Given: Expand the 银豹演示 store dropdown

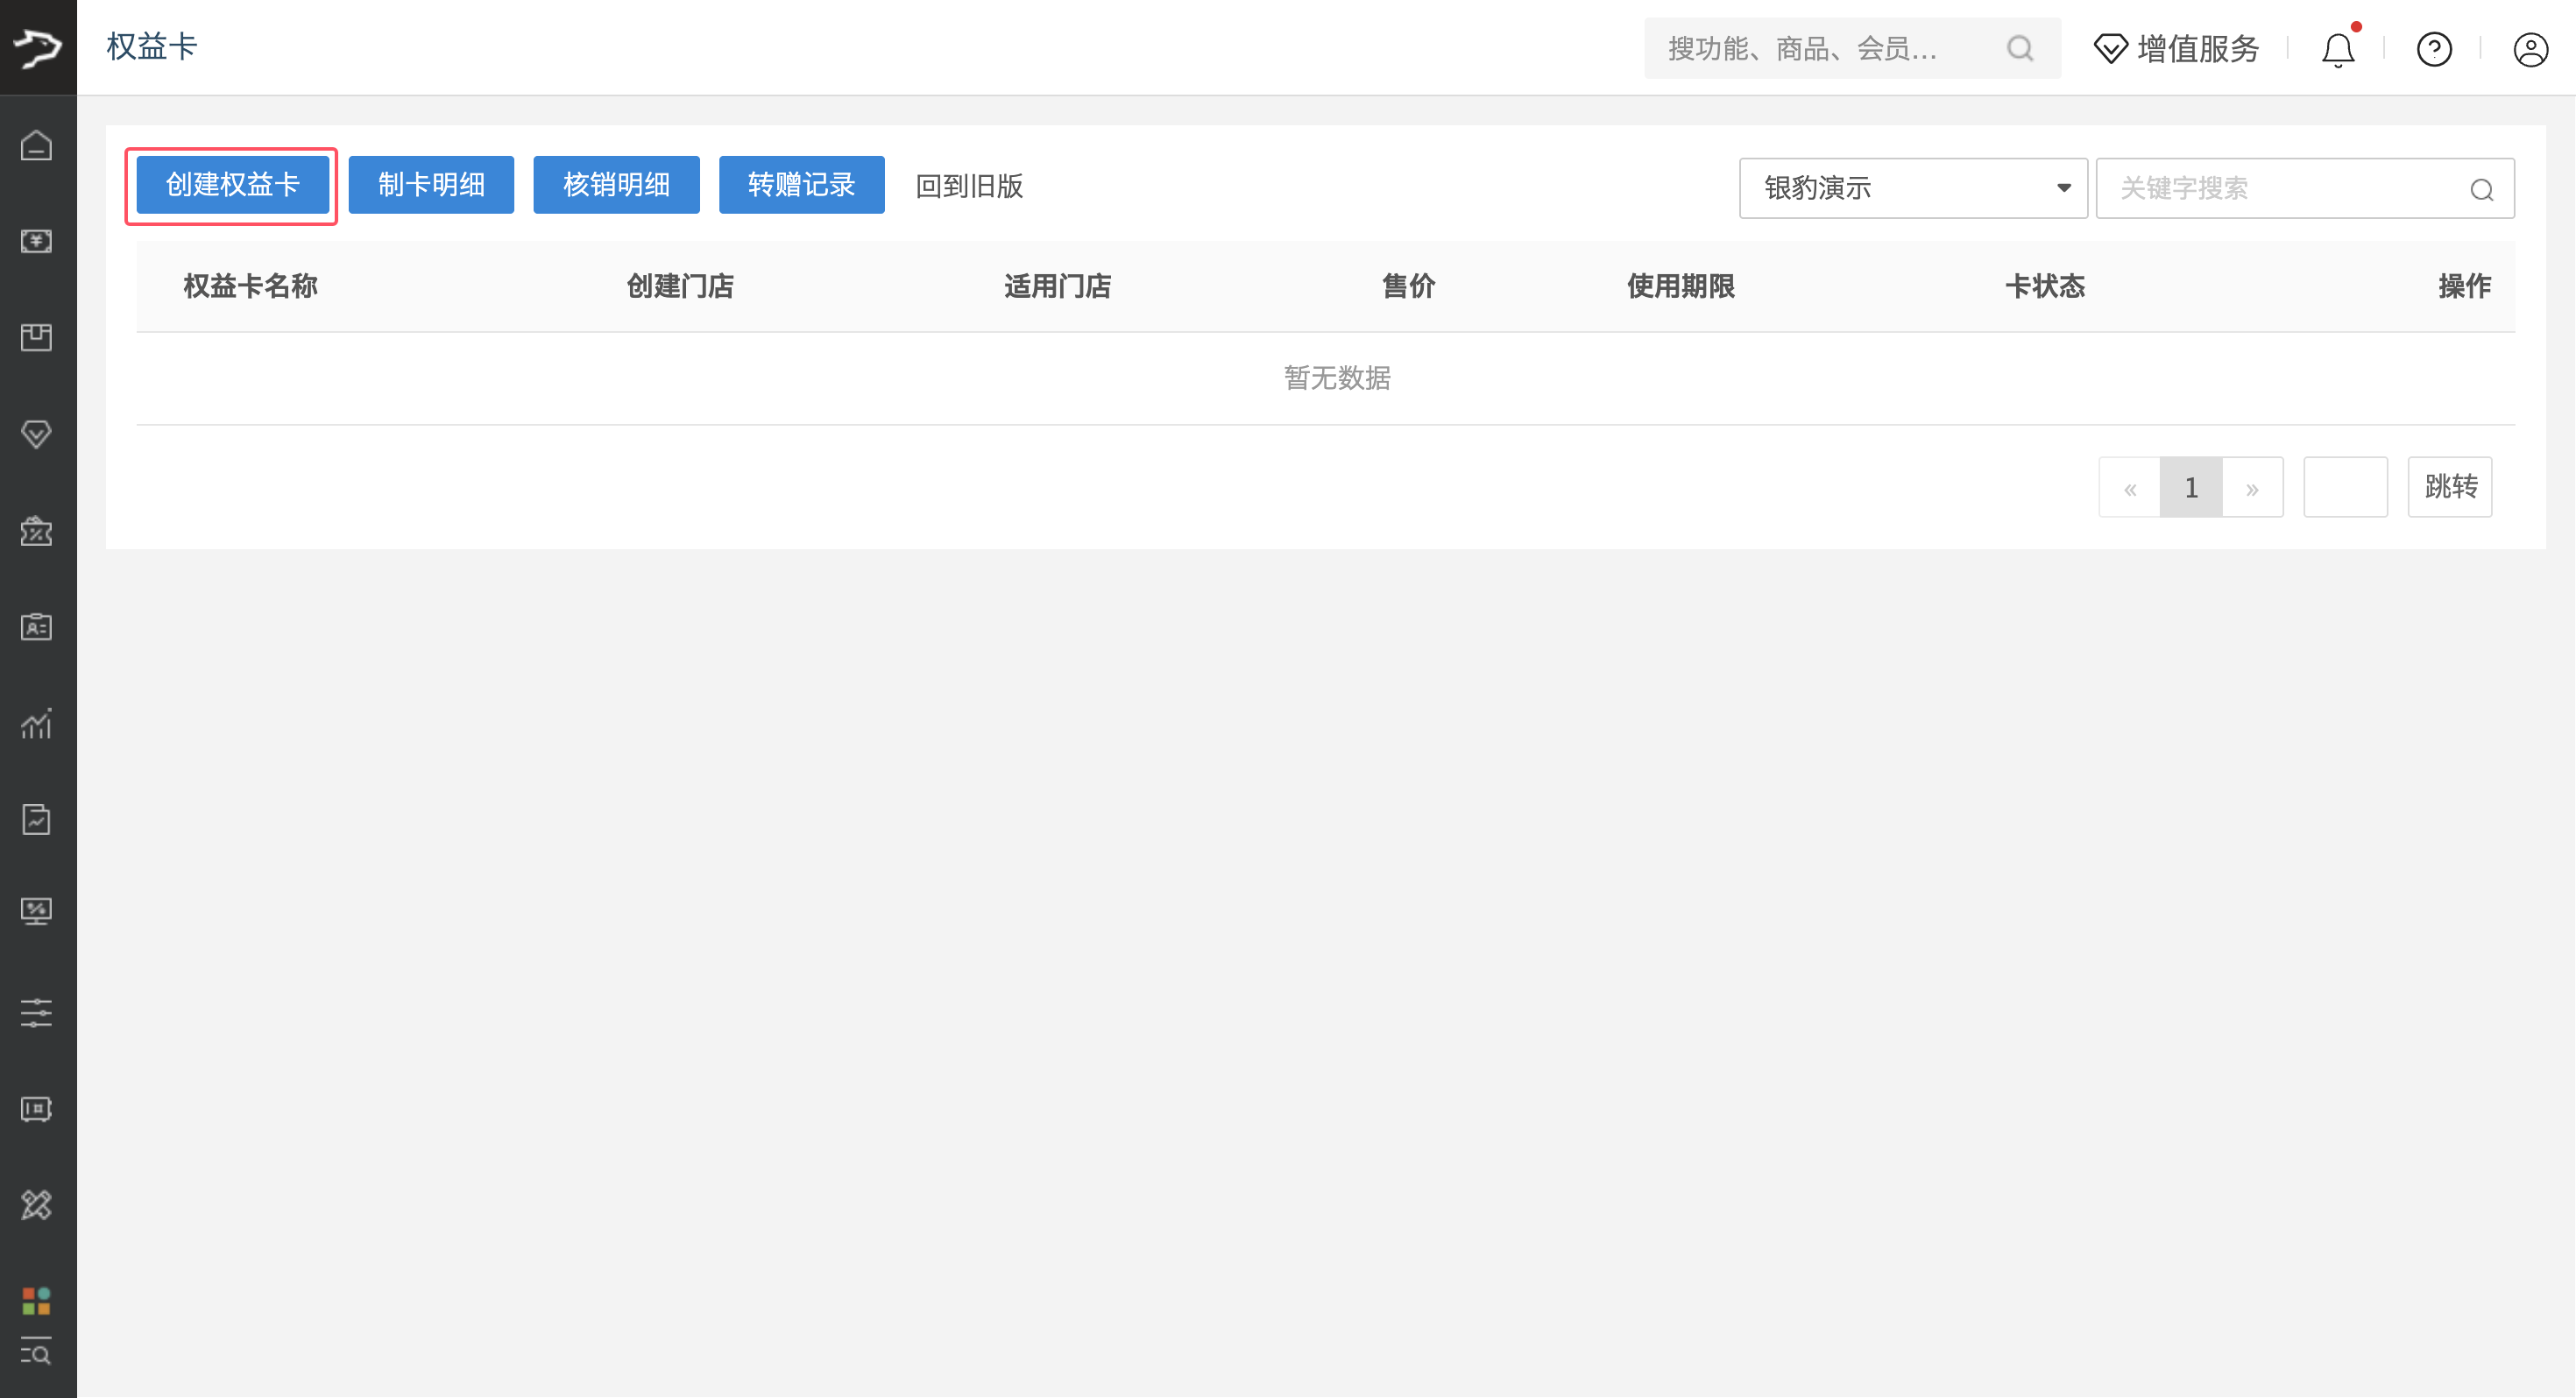Looking at the screenshot, I should point(1913,188).
